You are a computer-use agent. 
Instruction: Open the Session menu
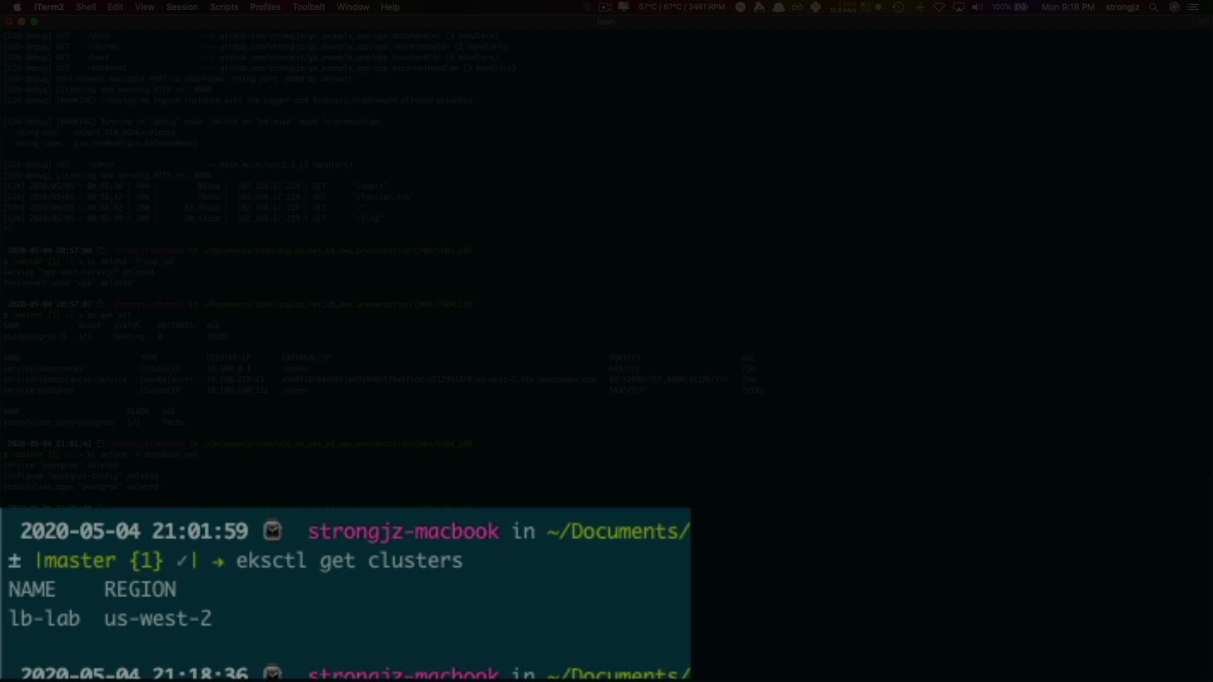coord(182,7)
